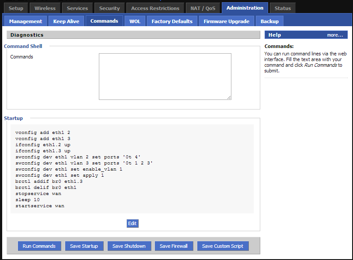The height and width of the screenshot is (260, 353).
Task: Open the more... help link
Action: (x=335, y=35)
